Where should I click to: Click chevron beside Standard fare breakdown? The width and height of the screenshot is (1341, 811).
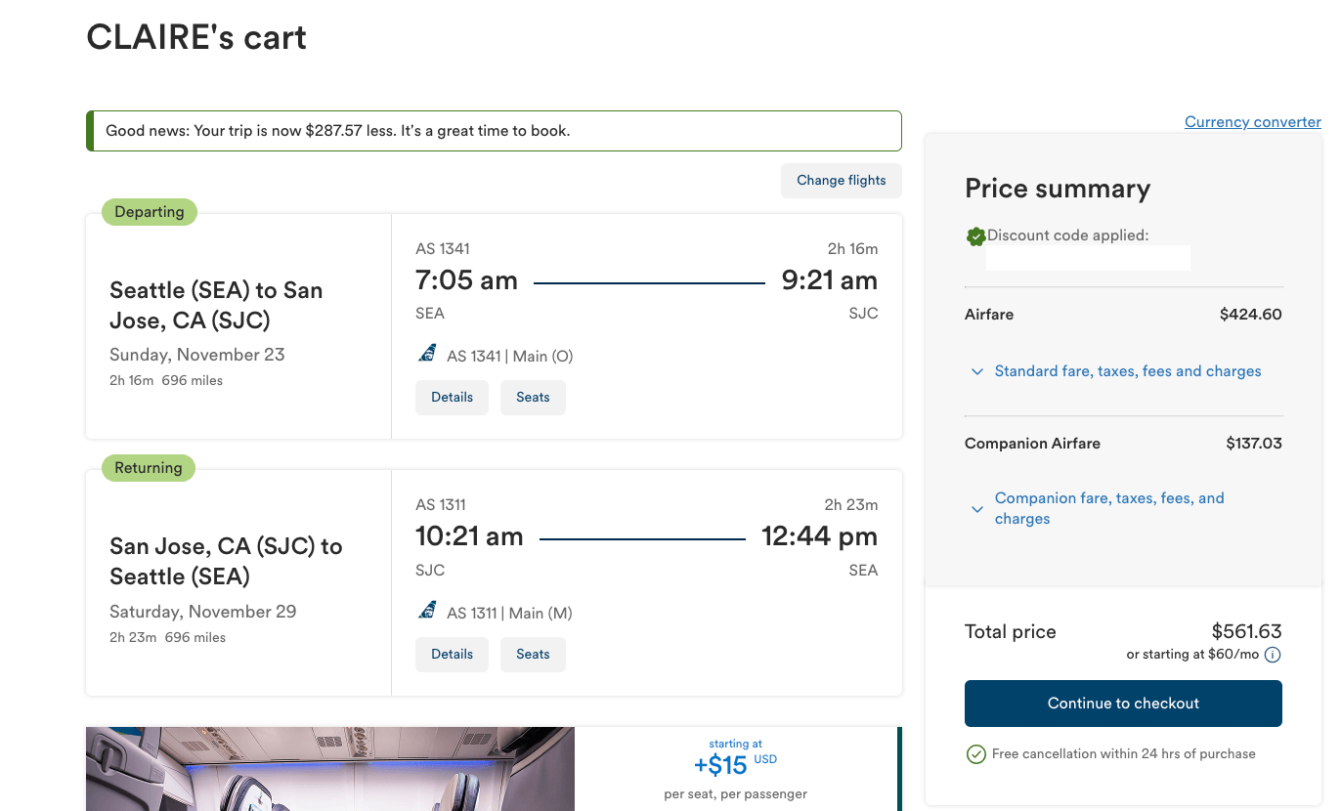tap(976, 372)
